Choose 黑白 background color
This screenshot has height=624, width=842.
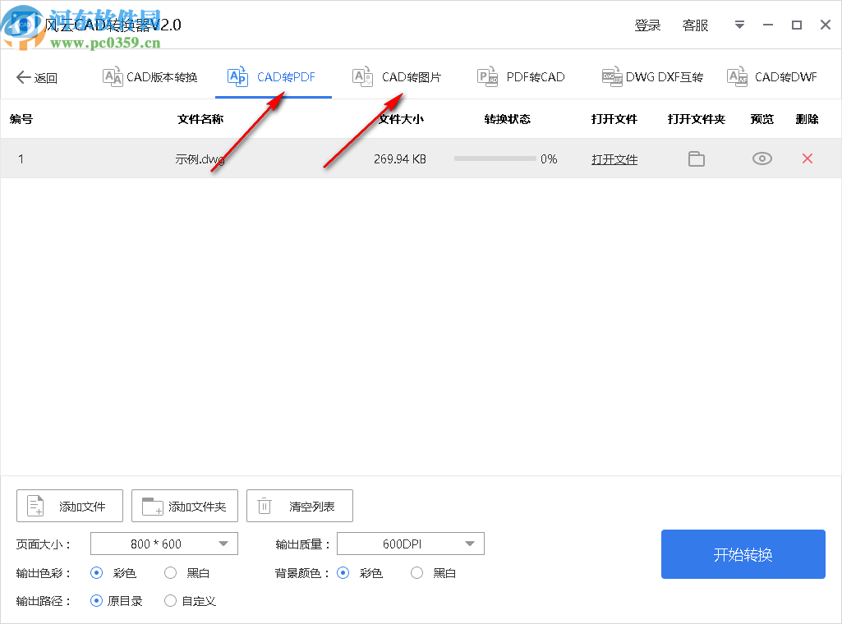416,572
